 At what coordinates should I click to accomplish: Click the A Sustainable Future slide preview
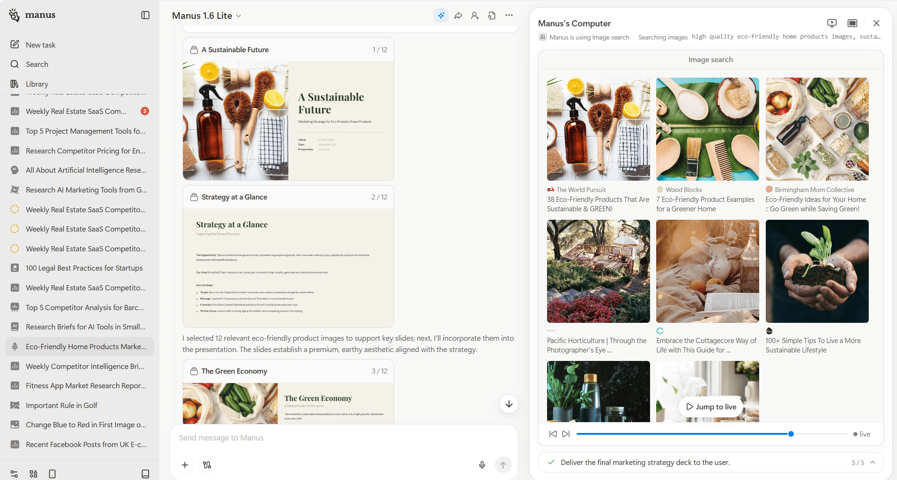pyautogui.click(x=288, y=121)
